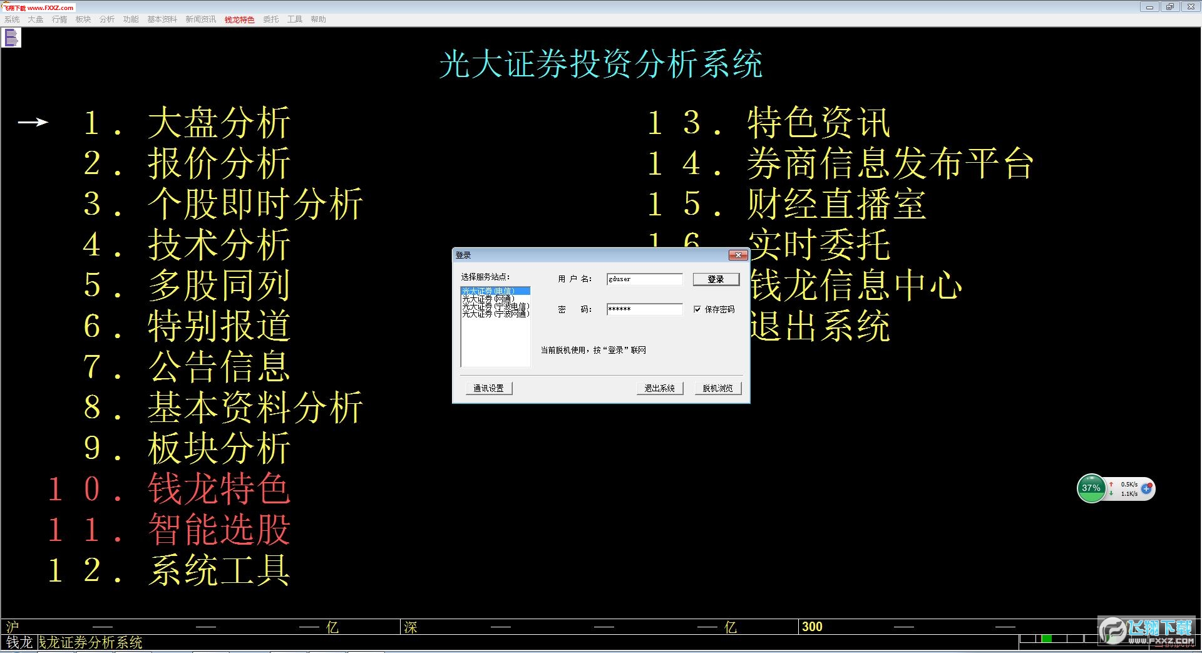Open the 委托 menu
Viewport: 1202px width, 653px height.
(271, 19)
